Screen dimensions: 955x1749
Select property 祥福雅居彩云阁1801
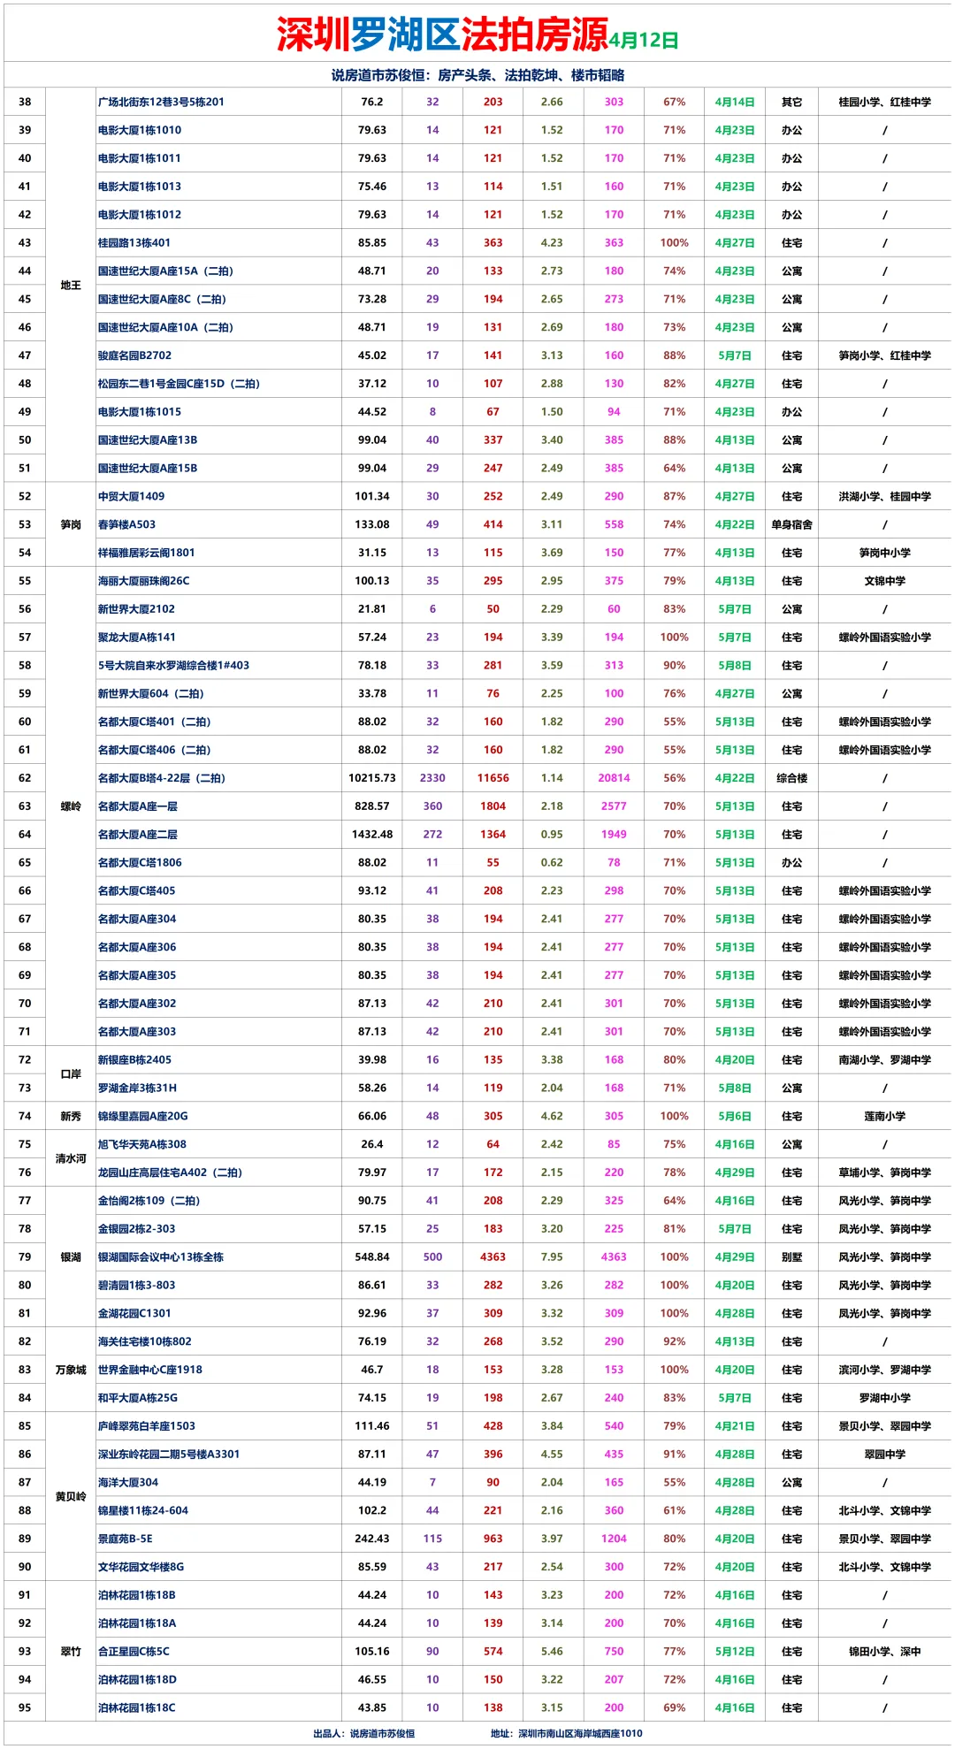[146, 553]
